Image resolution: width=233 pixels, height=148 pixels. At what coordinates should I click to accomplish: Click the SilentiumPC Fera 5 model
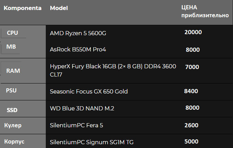76,125
